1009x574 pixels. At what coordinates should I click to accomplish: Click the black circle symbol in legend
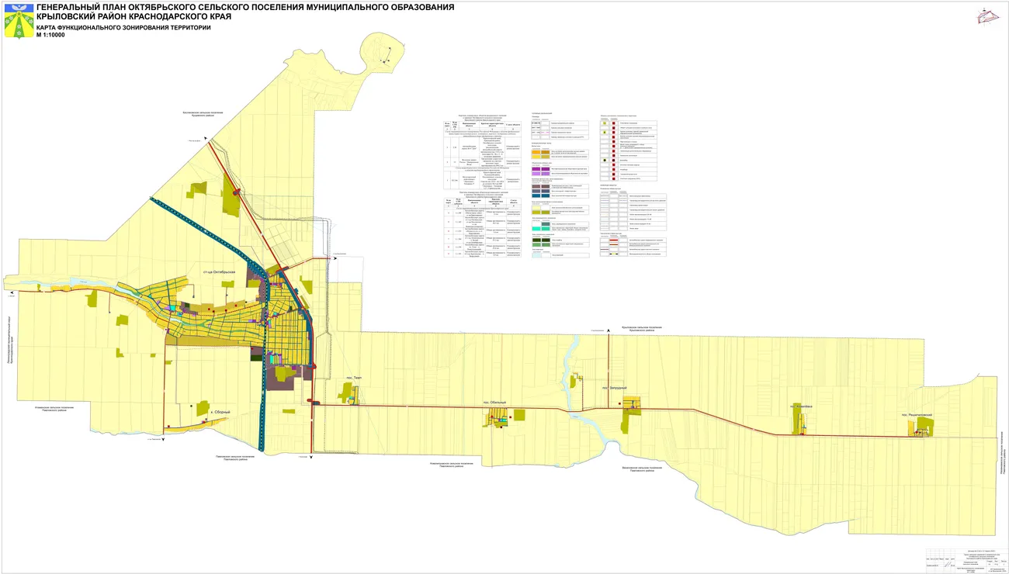(604, 161)
